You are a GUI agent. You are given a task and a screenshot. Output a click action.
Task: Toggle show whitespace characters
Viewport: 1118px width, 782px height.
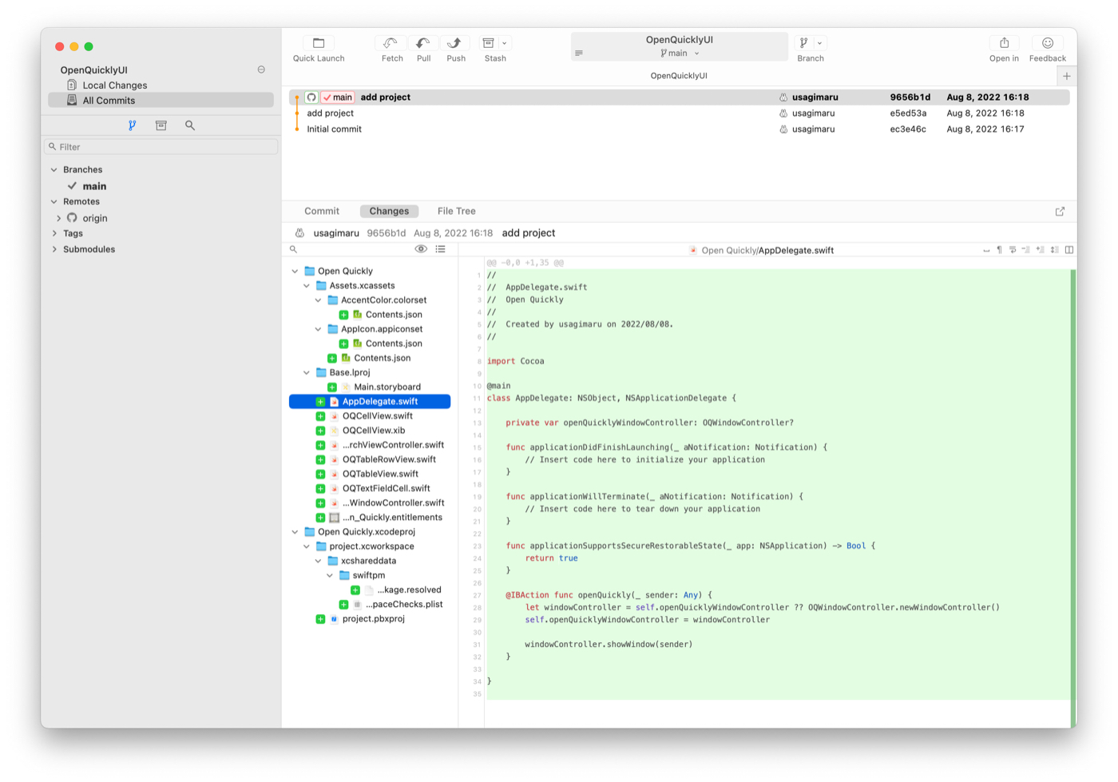(986, 250)
